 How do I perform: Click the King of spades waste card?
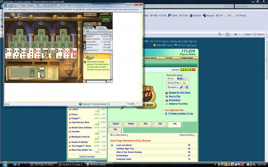pos(41,73)
